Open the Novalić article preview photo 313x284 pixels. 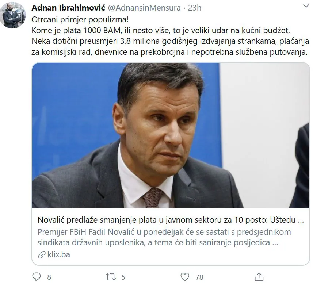tap(171, 135)
